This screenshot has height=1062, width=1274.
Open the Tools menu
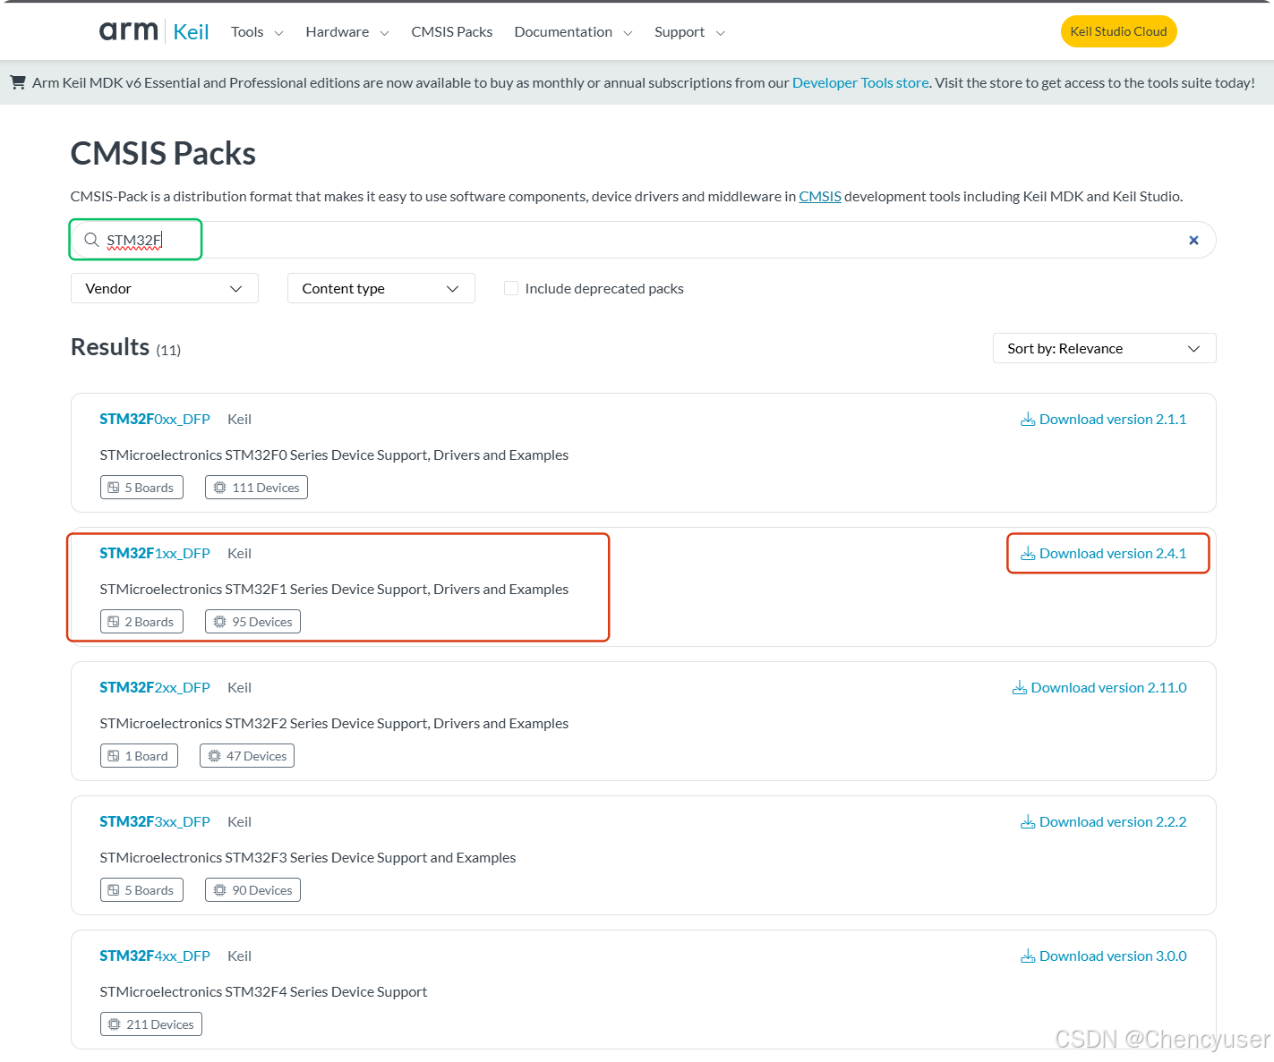click(x=247, y=31)
